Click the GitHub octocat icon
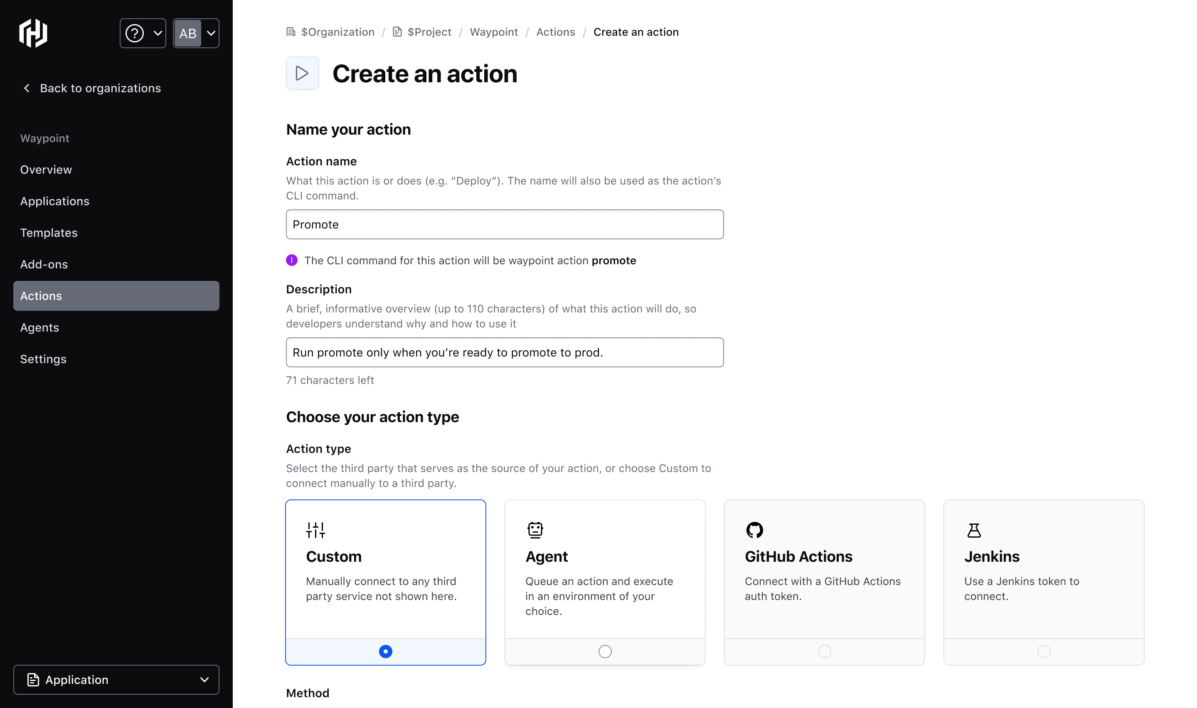This screenshot has height=708, width=1197. point(754,530)
